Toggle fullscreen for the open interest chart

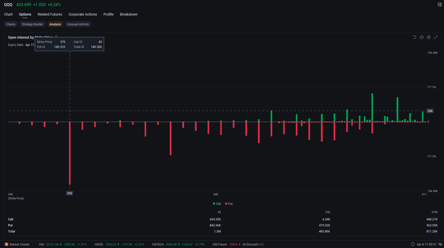[436, 37]
